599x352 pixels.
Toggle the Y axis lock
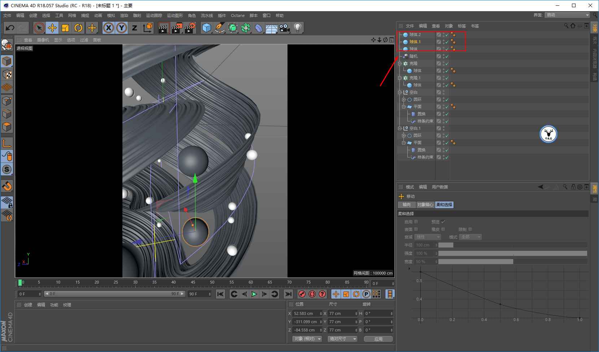pyautogui.click(x=122, y=28)
